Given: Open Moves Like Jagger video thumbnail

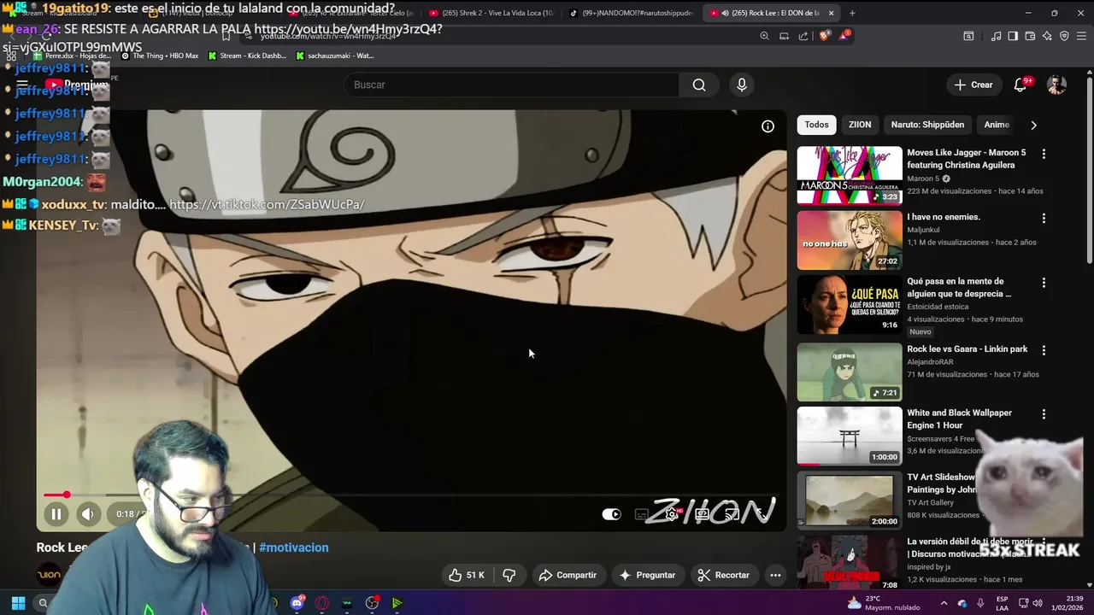Looking at the screenshot, I should 850,175.
